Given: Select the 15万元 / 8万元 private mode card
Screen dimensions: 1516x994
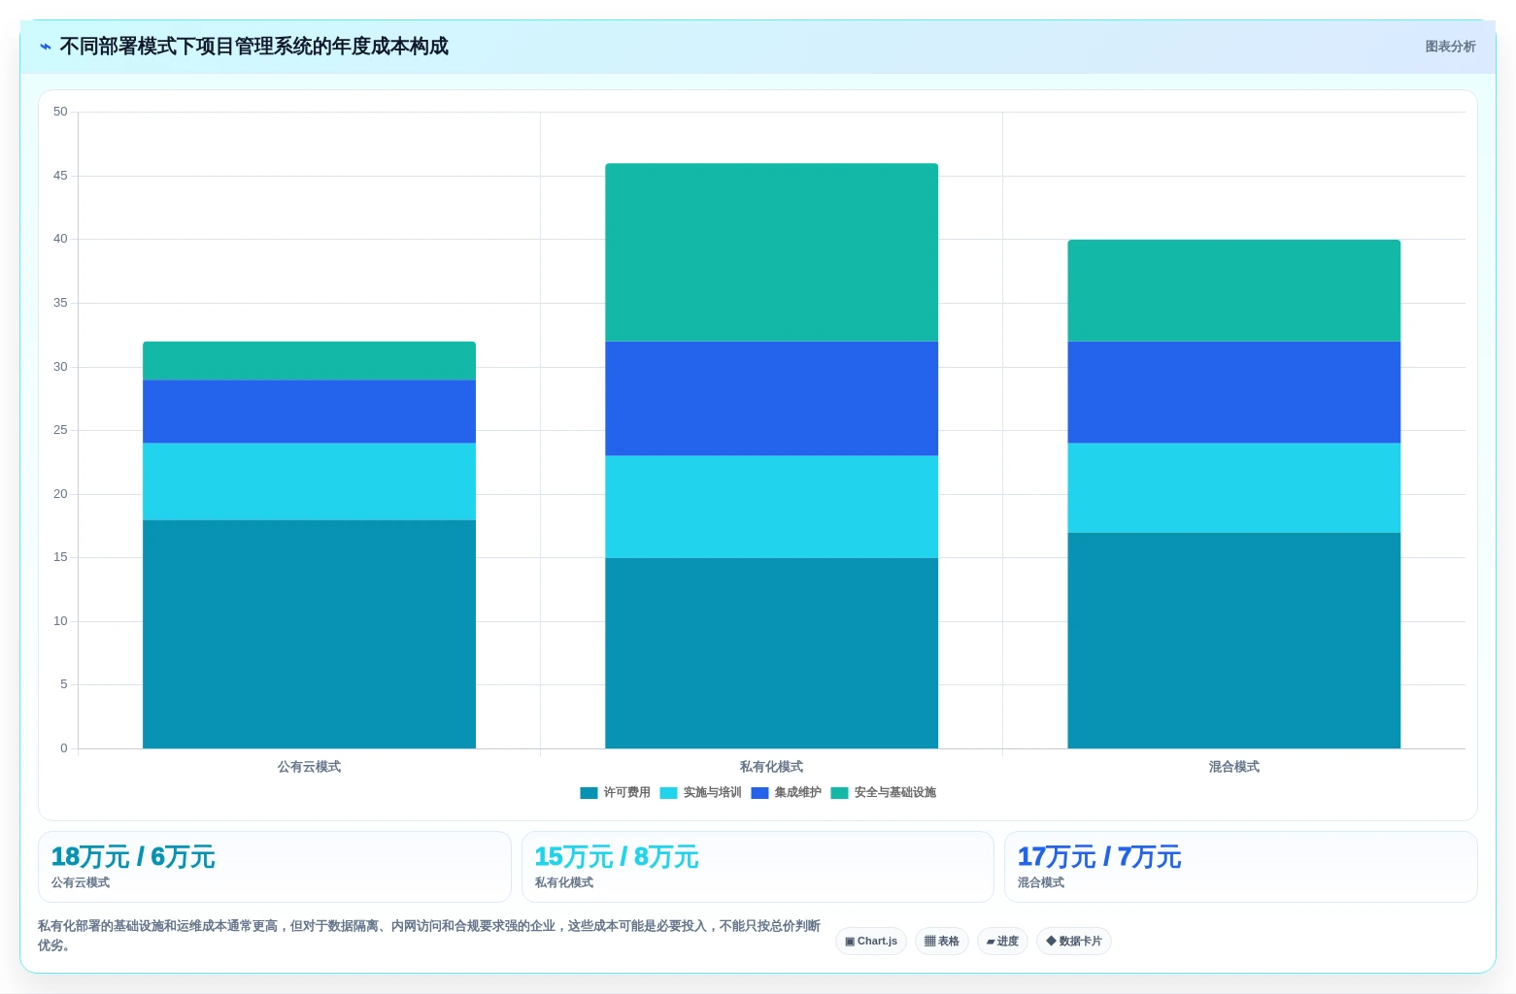Looking at the screenshot, I should (758, 867).
